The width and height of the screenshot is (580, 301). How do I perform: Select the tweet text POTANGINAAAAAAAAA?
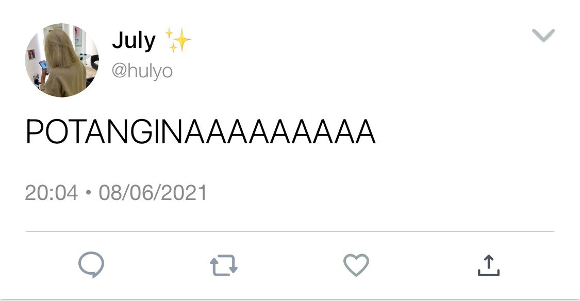tap(201, 131)
